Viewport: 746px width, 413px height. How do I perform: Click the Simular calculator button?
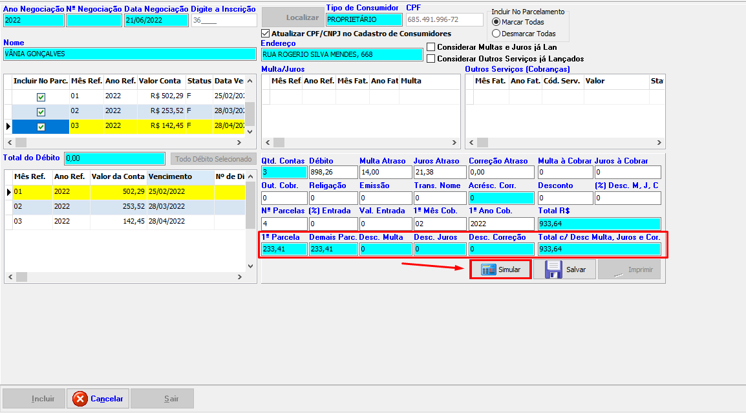pyautogui.click(x=500, y=270)
